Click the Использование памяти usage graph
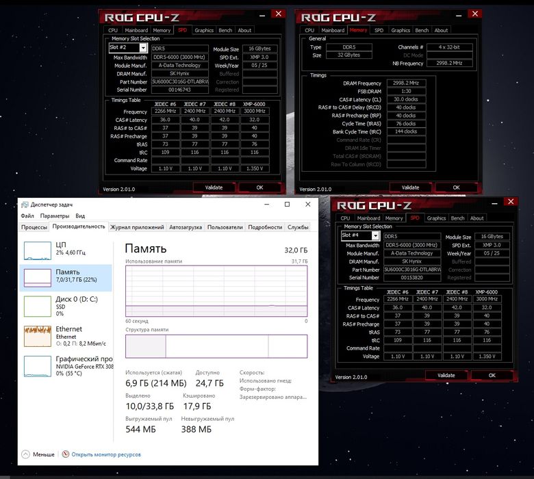 216,291
